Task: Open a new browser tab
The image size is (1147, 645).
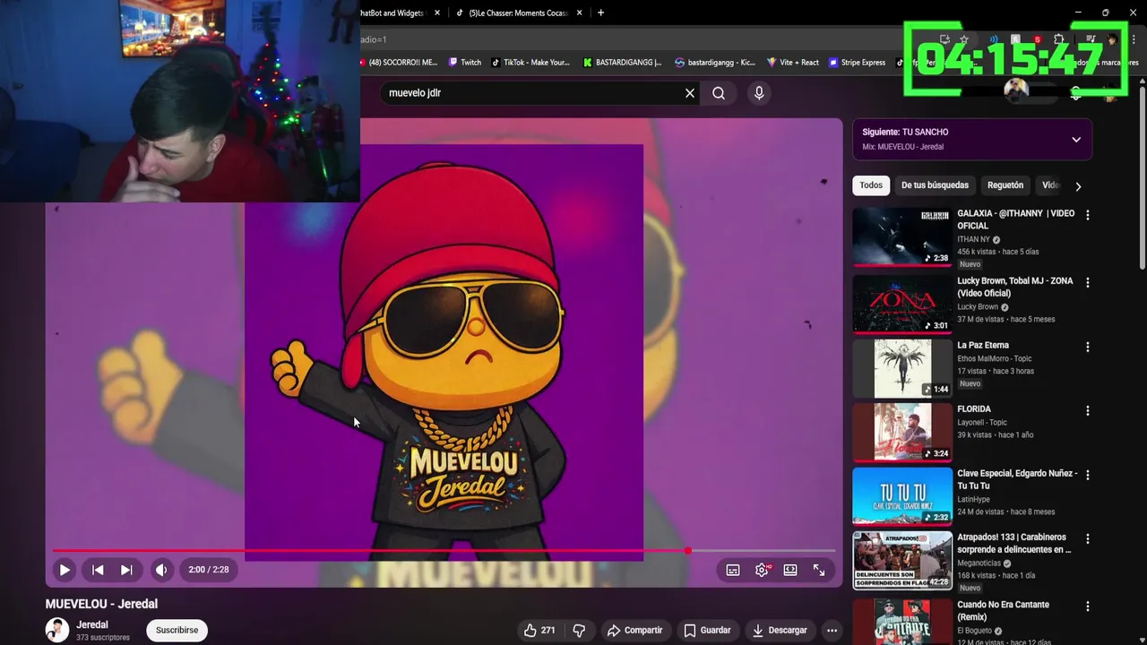Action: (600, 13)
